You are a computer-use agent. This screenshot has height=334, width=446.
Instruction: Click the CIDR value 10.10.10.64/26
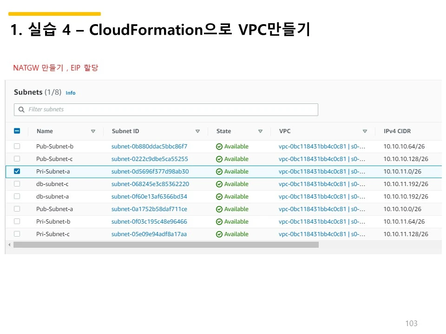tap(404, 147)
